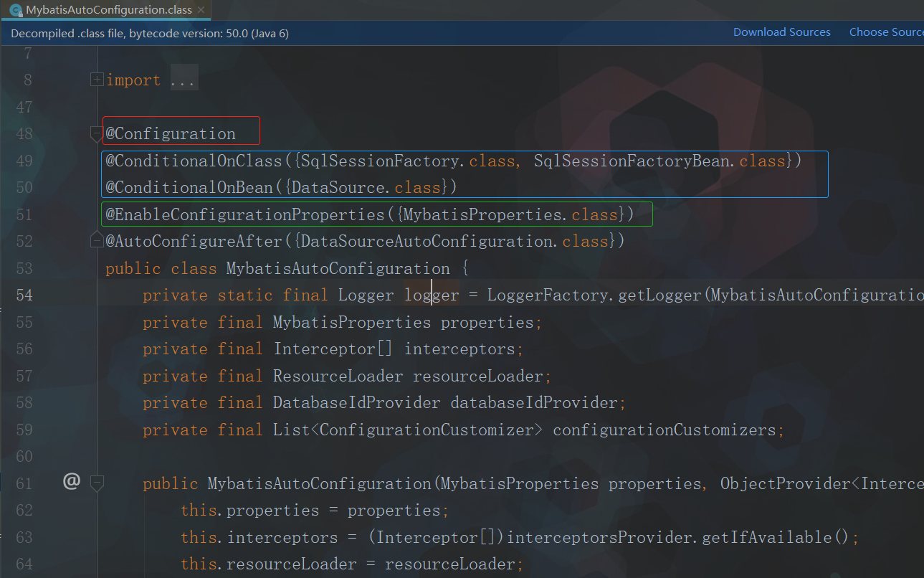Click the class file icon on the editor tab
The image size is (924, 578).
(16, 10)
